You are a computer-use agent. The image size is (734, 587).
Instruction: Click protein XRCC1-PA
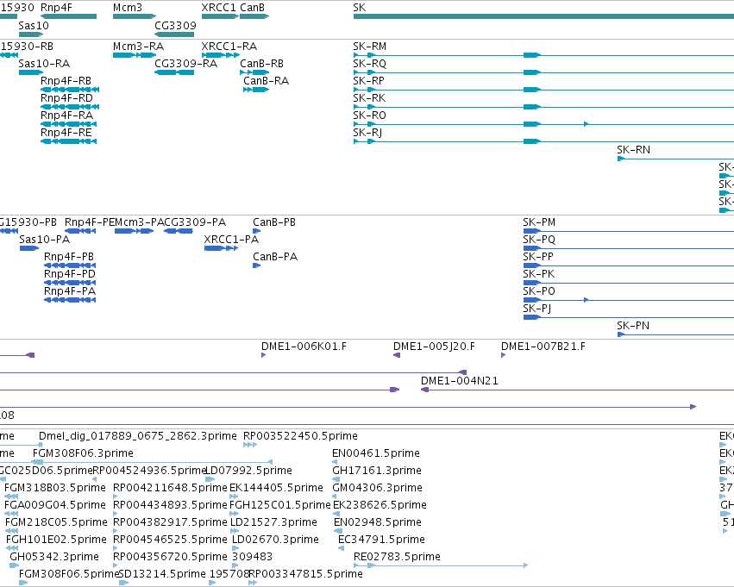[222, 248]
